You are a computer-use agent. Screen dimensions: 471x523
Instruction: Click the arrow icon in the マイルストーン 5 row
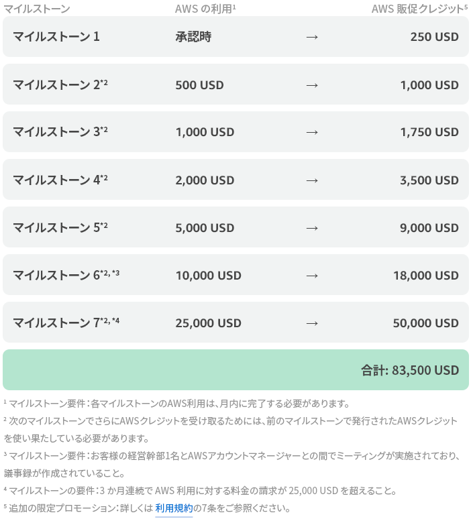tap(312, 228)
